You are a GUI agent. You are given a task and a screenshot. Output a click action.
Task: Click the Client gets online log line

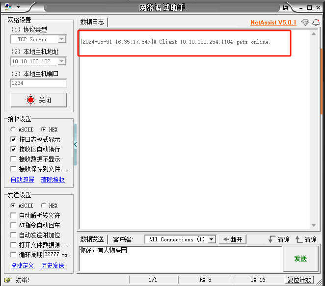click(x=175, y=42)
